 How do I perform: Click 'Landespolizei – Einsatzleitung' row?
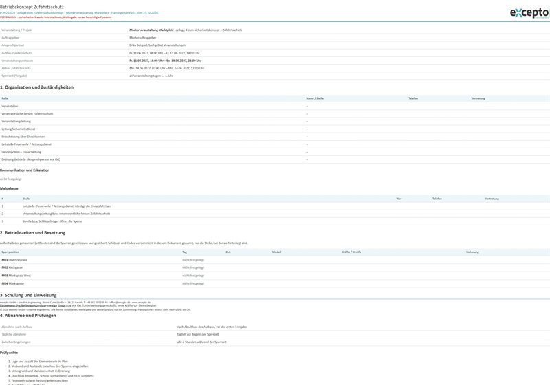point(275,152)
